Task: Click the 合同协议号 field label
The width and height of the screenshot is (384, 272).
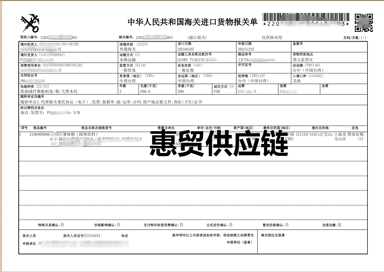Action: click(x=29, y=75)
